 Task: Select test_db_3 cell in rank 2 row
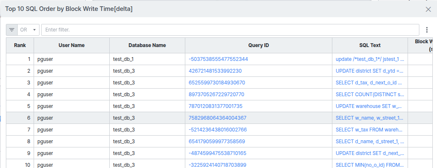pyautogui.click(x=147, y=71)
